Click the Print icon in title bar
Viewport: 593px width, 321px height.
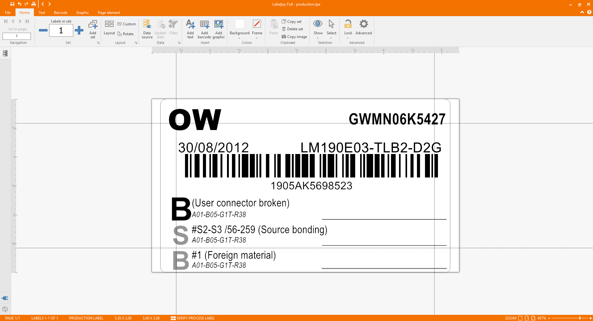pyautogui.click(x=33, y=4)
